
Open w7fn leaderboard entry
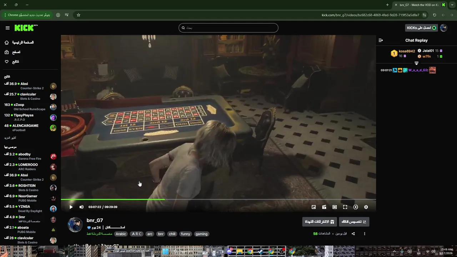[x=430, y=56]
